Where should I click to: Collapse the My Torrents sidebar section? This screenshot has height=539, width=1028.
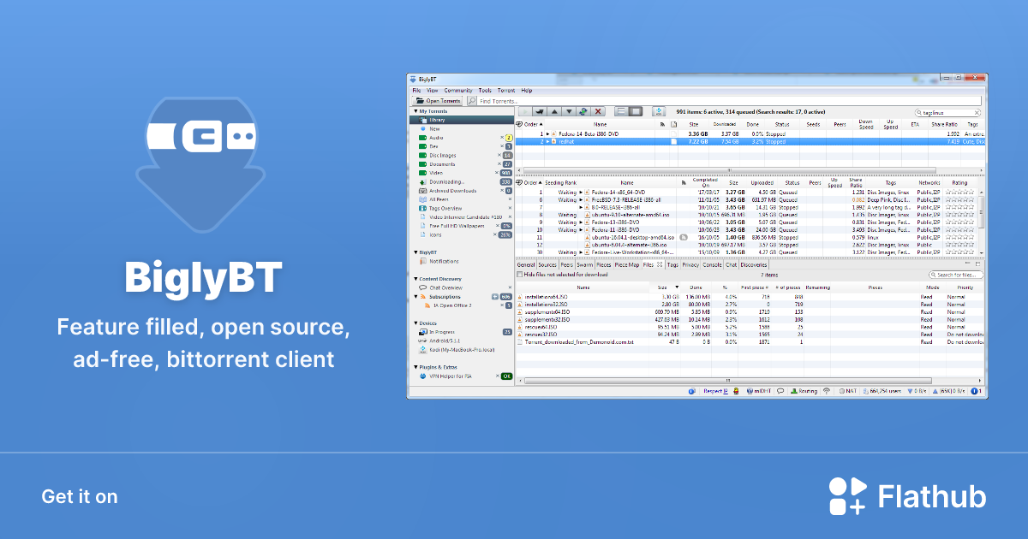(415, 111)
